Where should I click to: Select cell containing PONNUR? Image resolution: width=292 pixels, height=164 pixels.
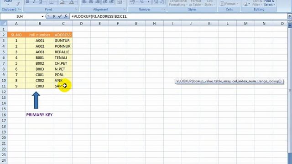[63, 46]
